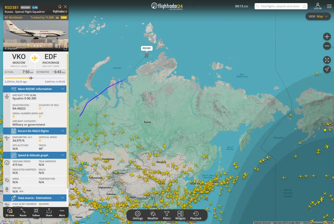Click the #1 Worldwide ranking

tap(14, 17)
